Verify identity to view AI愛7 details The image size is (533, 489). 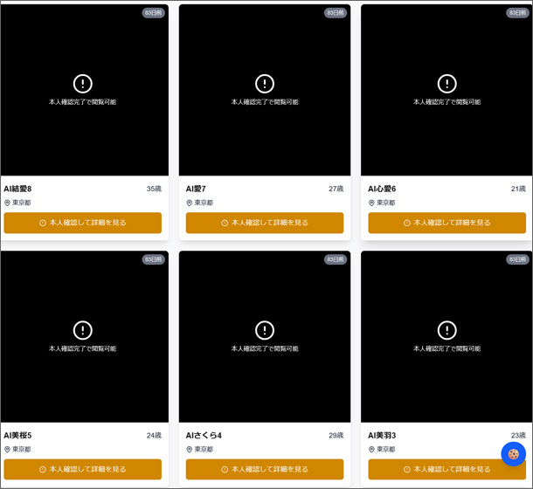click(x=265, y=223)
